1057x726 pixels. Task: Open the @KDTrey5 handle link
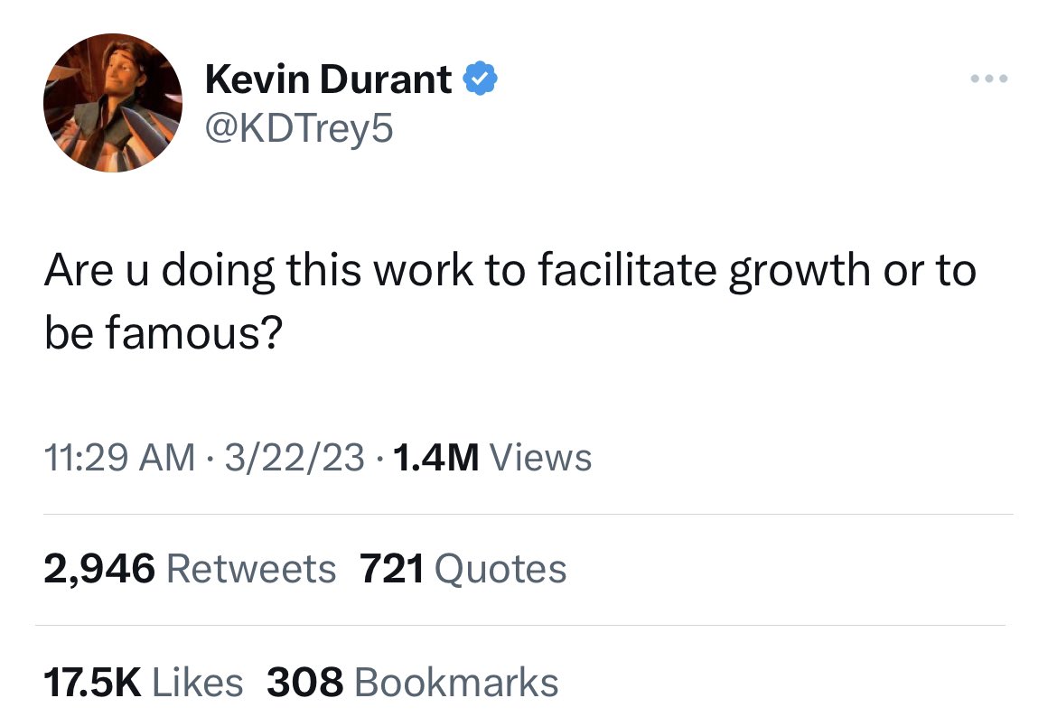pos(299,128)
